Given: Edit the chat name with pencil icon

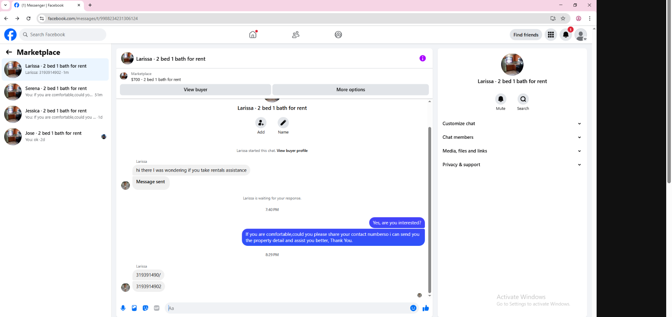Looking at the screenshot, I should coord(283,123).
